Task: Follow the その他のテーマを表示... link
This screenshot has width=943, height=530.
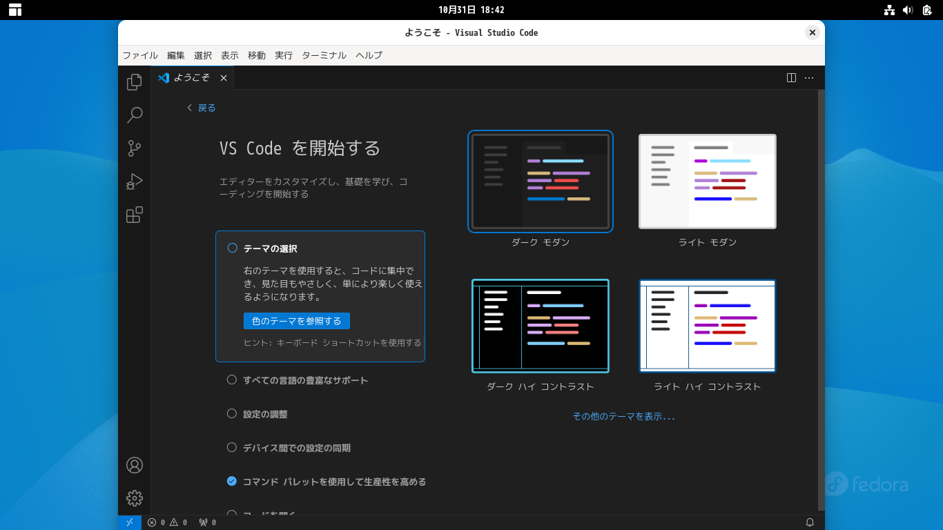Action: (623, 416)
